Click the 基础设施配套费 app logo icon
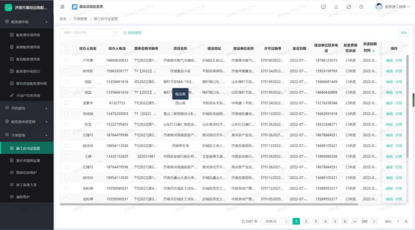415x230 pixels. pyautogui.click(x=74, y=7)
